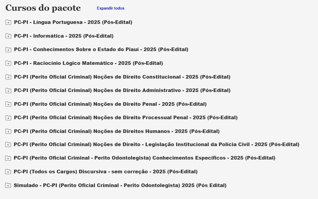The height and width of the screenshot is (199, 318).
Task: Click the 'Expandir todos' link
Action: 110,8
